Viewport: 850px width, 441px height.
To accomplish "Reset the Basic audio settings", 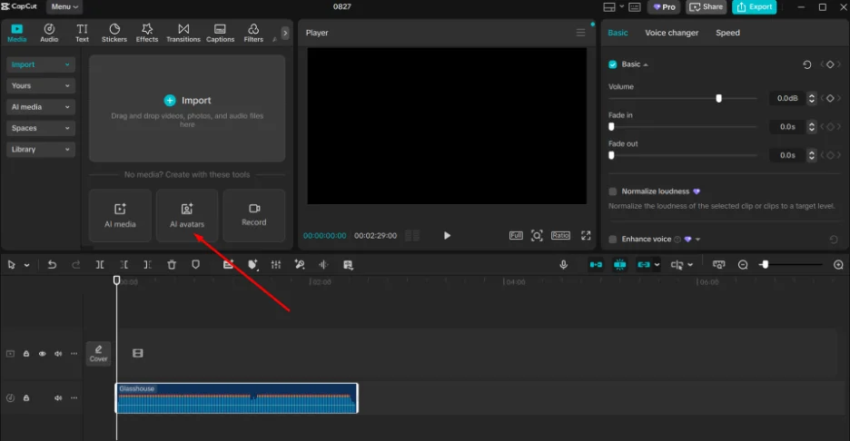I will point(807,65).
